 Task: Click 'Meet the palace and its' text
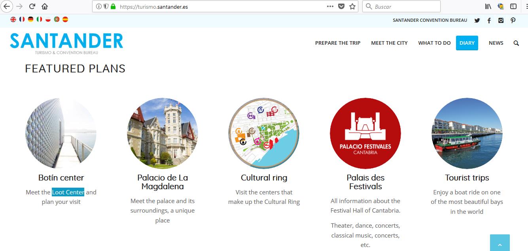tap(163, 201)
